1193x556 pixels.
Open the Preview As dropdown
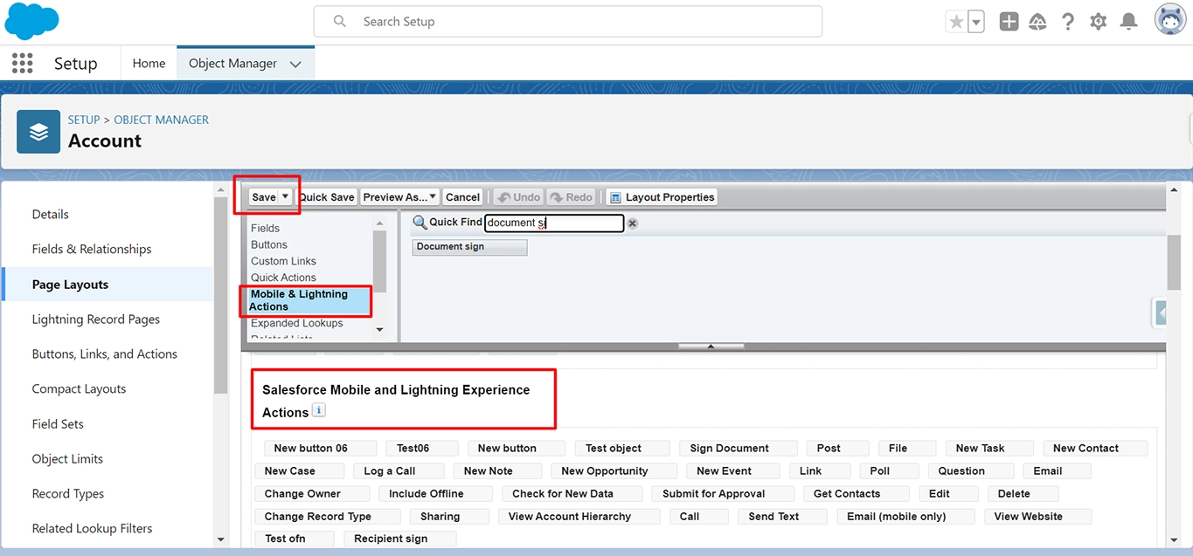click(x=400, y=197)
